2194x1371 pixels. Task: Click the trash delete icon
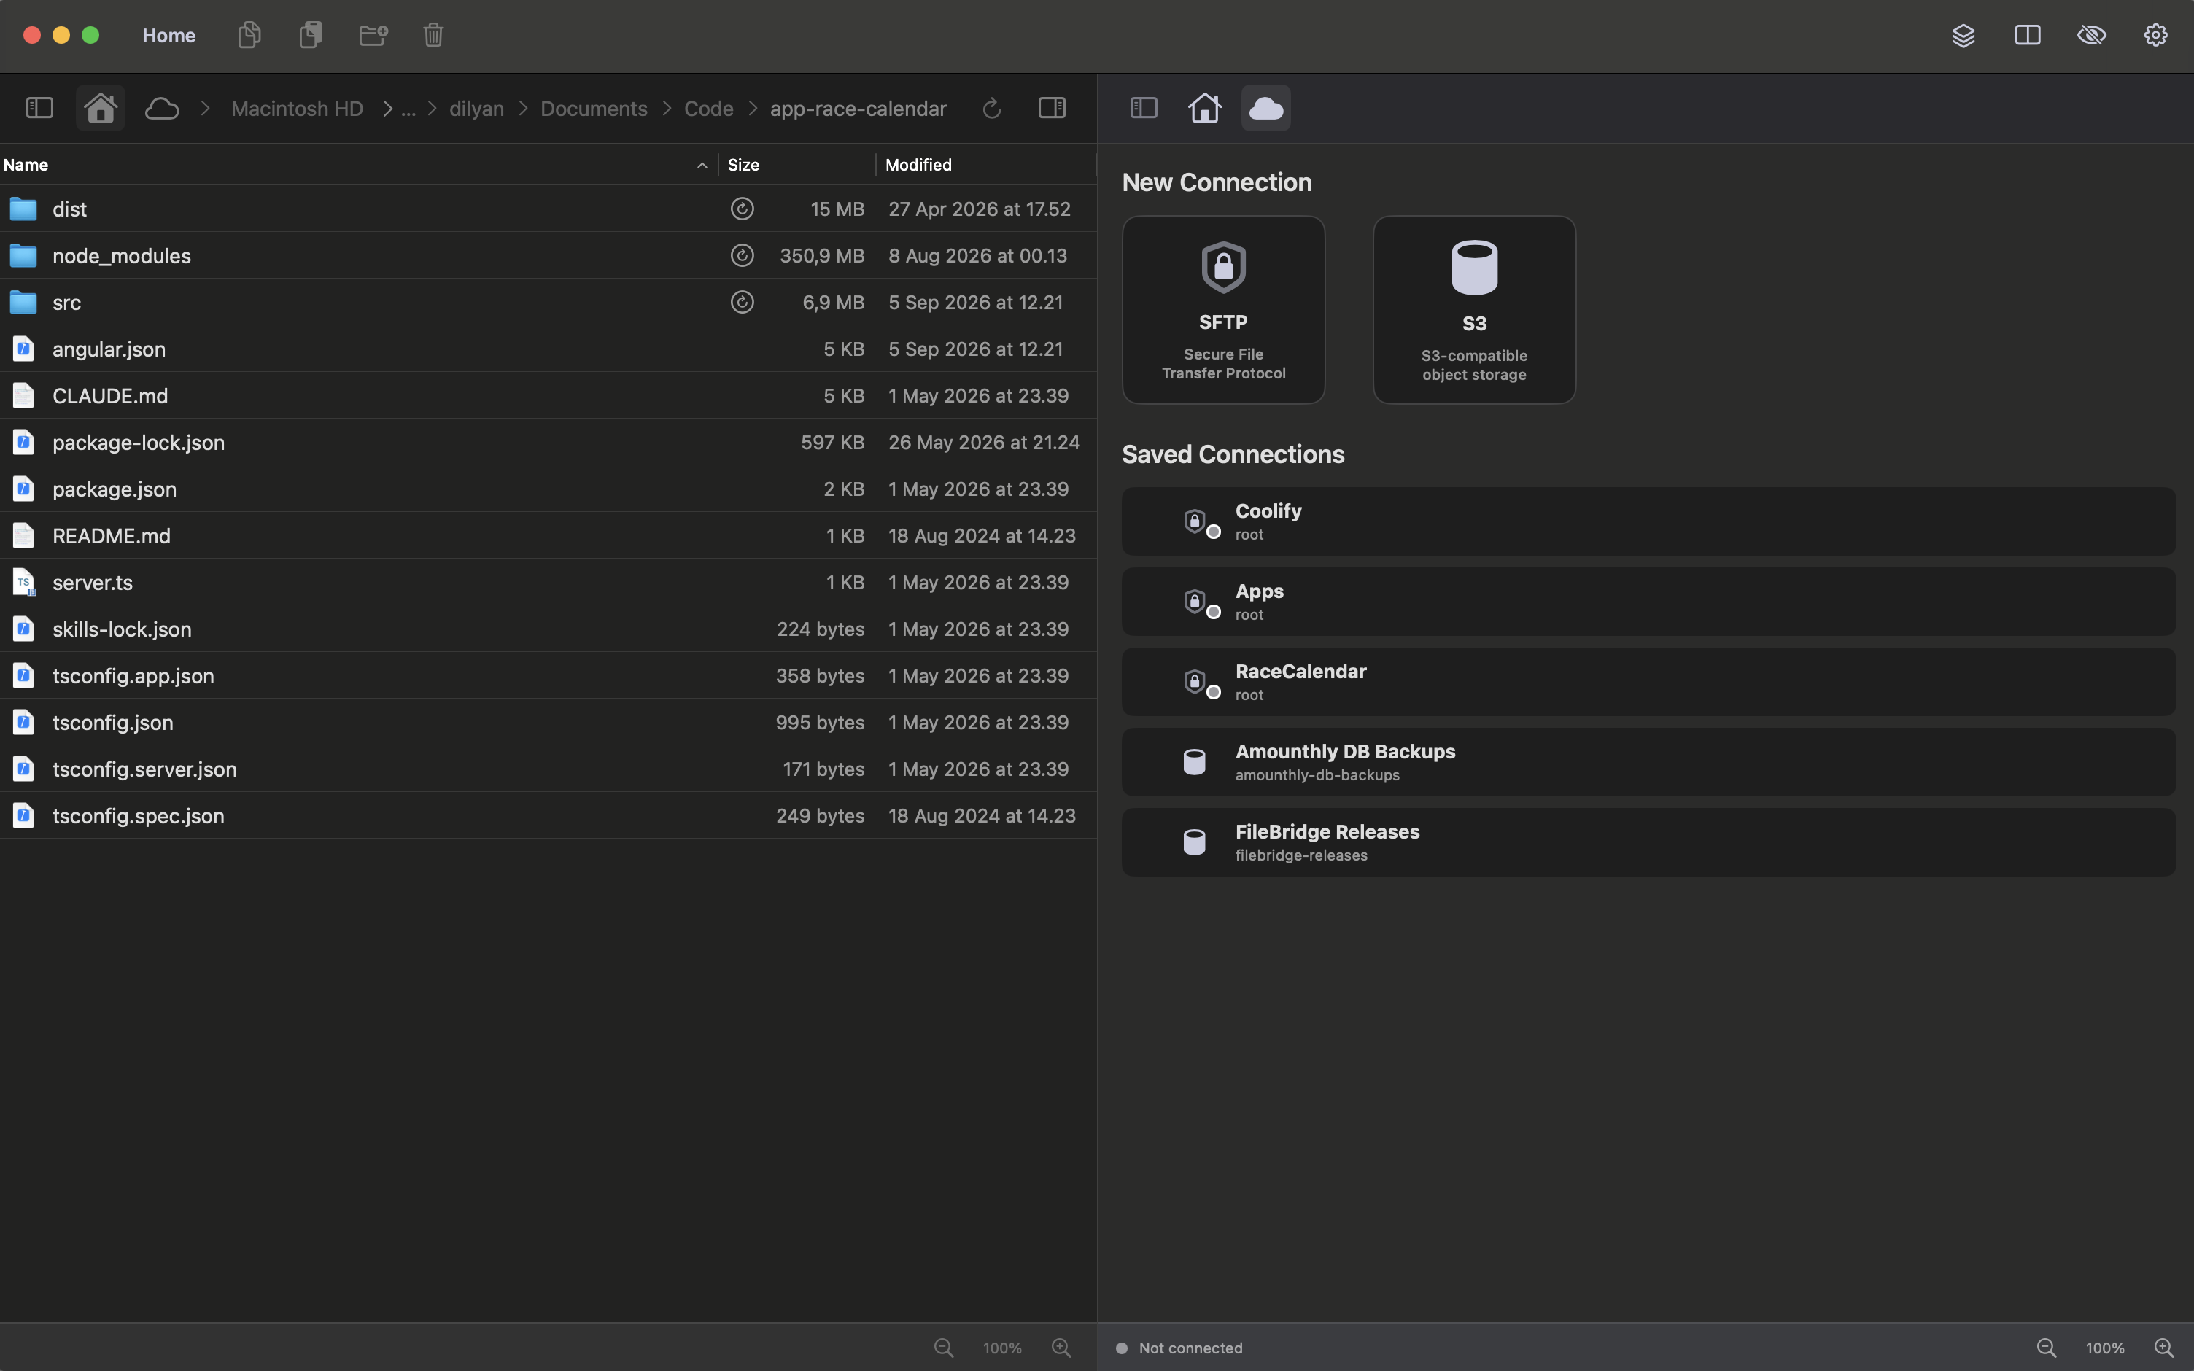pos(433,35)
